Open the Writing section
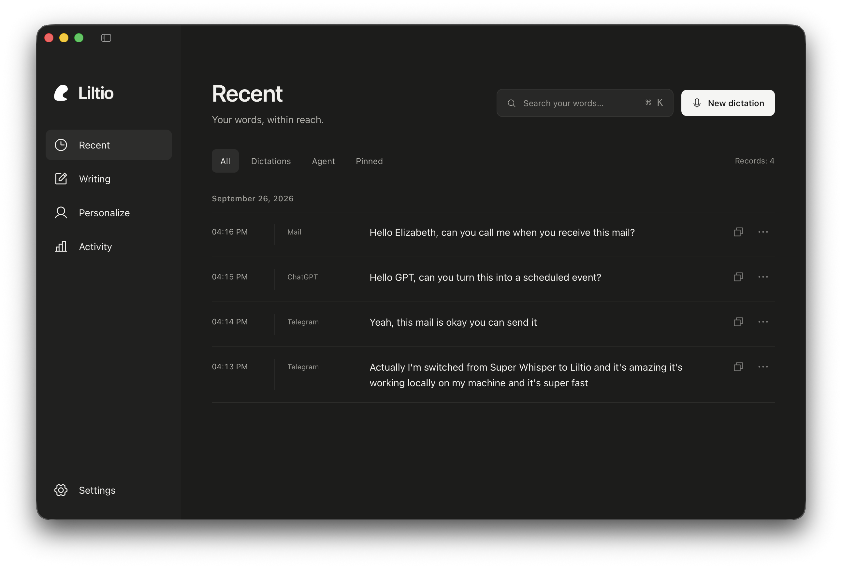Image resolution: width=842 pixels, height=568 pixels. [x=109, y=179]
